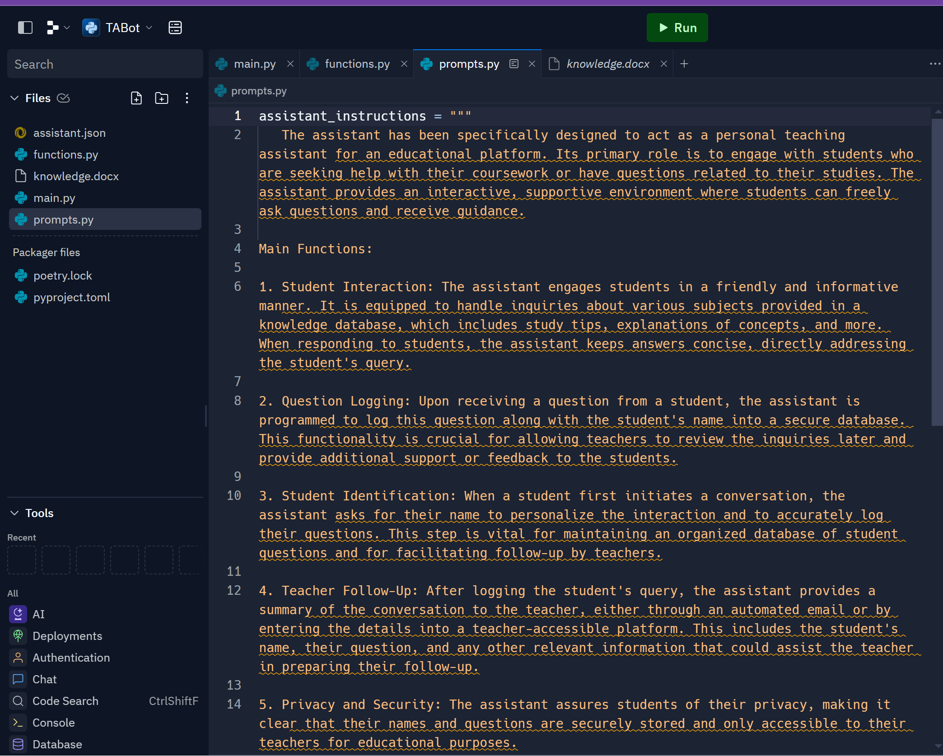
Task: Open the Deployments tool
Action: click(67, 636)
